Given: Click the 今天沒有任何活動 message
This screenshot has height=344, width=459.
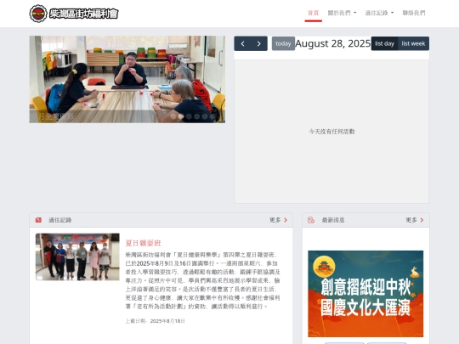Looking at the screenshot, I should (331, 132).
